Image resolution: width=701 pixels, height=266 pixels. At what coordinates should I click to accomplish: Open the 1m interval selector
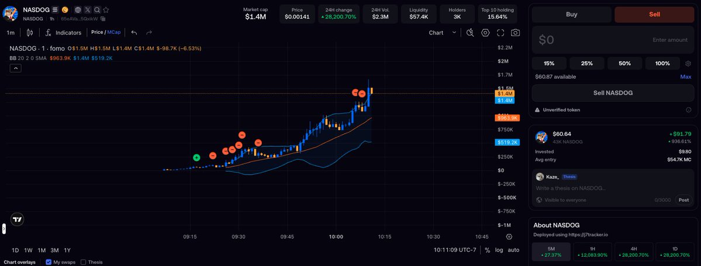tap(11, 33)
